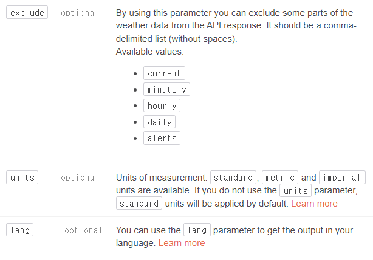Click the 'imperial' units code tag
This screenshot has width=373, height=260.
point(342,178)
